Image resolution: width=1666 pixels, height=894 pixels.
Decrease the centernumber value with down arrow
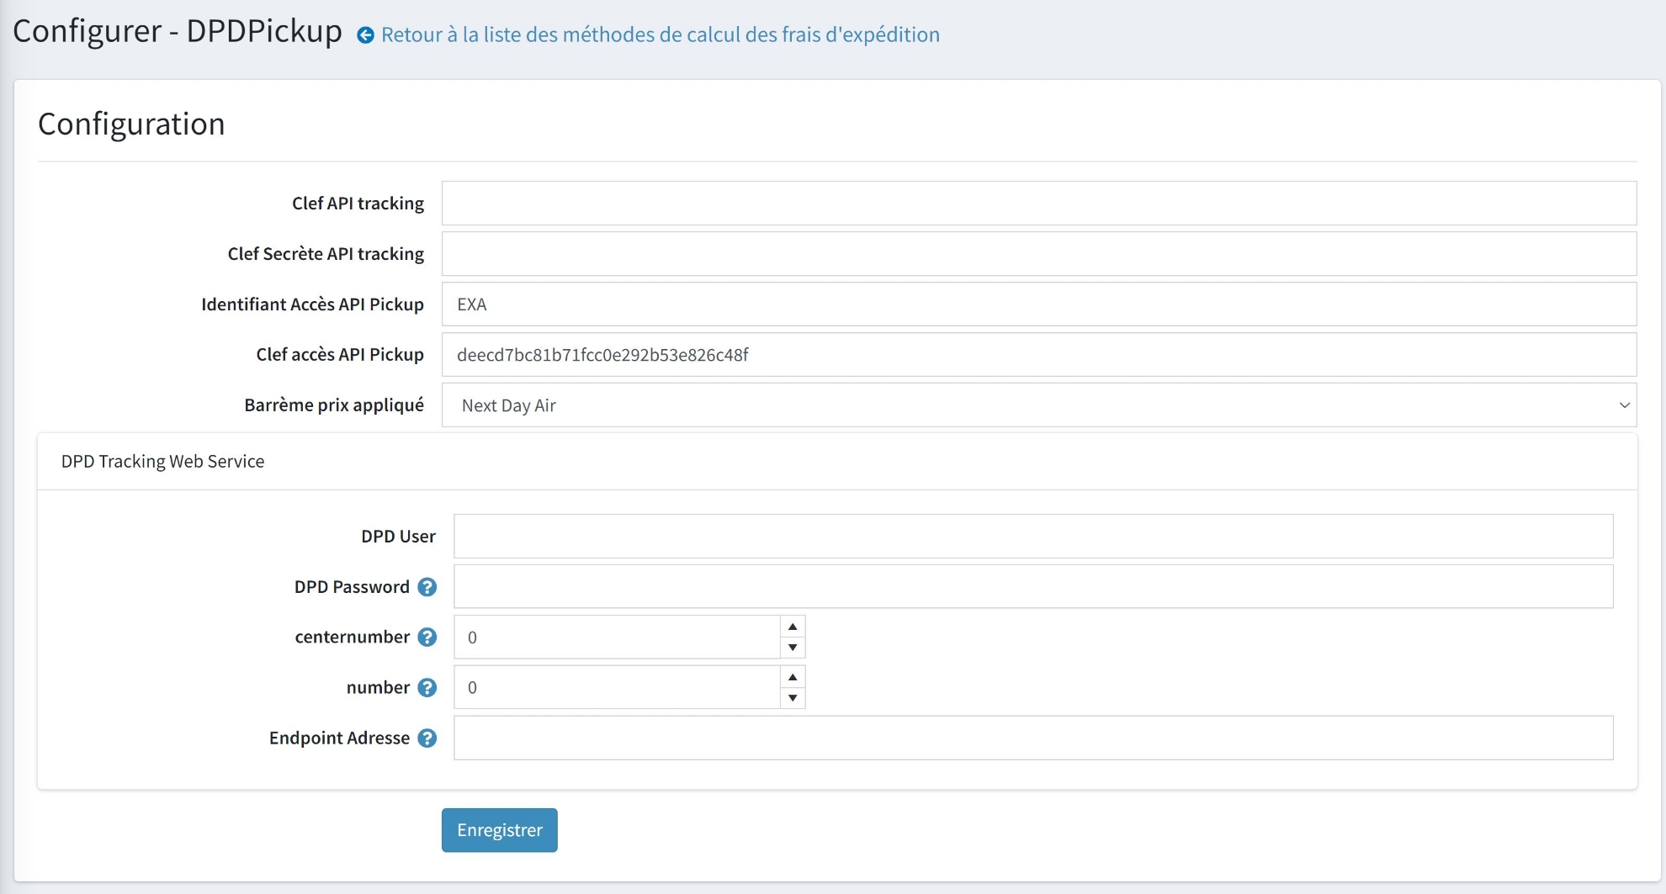pos(793,648)
